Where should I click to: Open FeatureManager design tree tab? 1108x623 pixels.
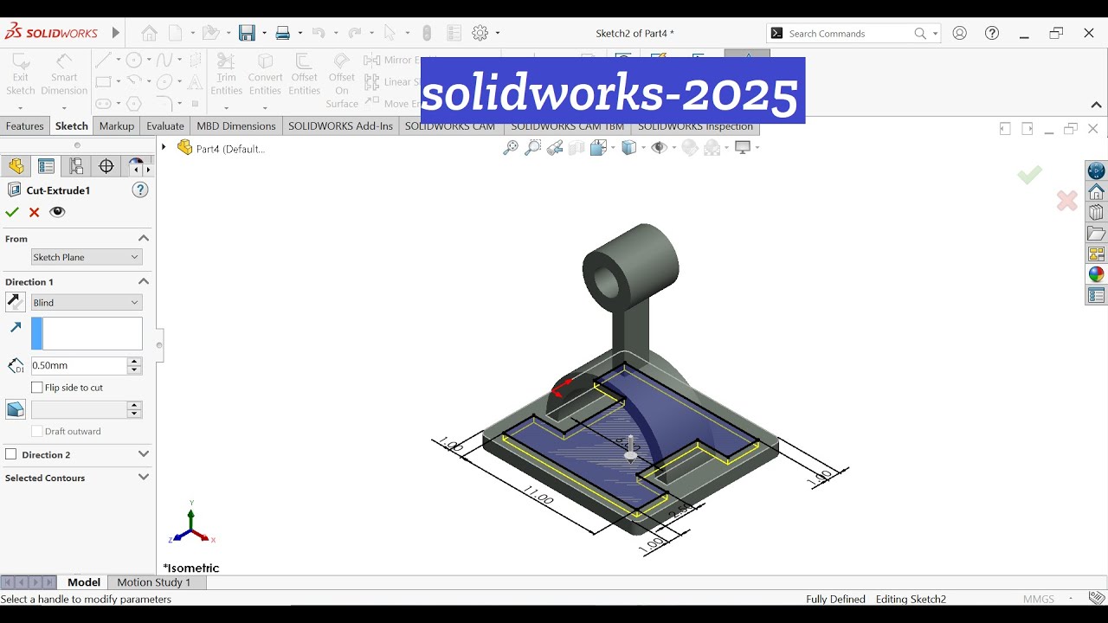tap(16, 166)
